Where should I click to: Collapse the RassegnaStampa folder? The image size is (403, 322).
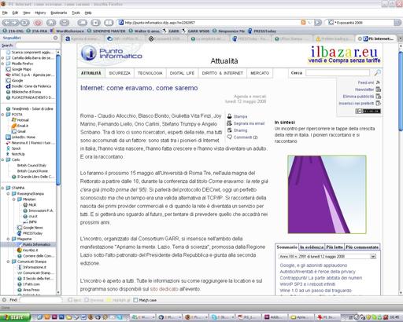pyautogui.click(x=8, y=194)
